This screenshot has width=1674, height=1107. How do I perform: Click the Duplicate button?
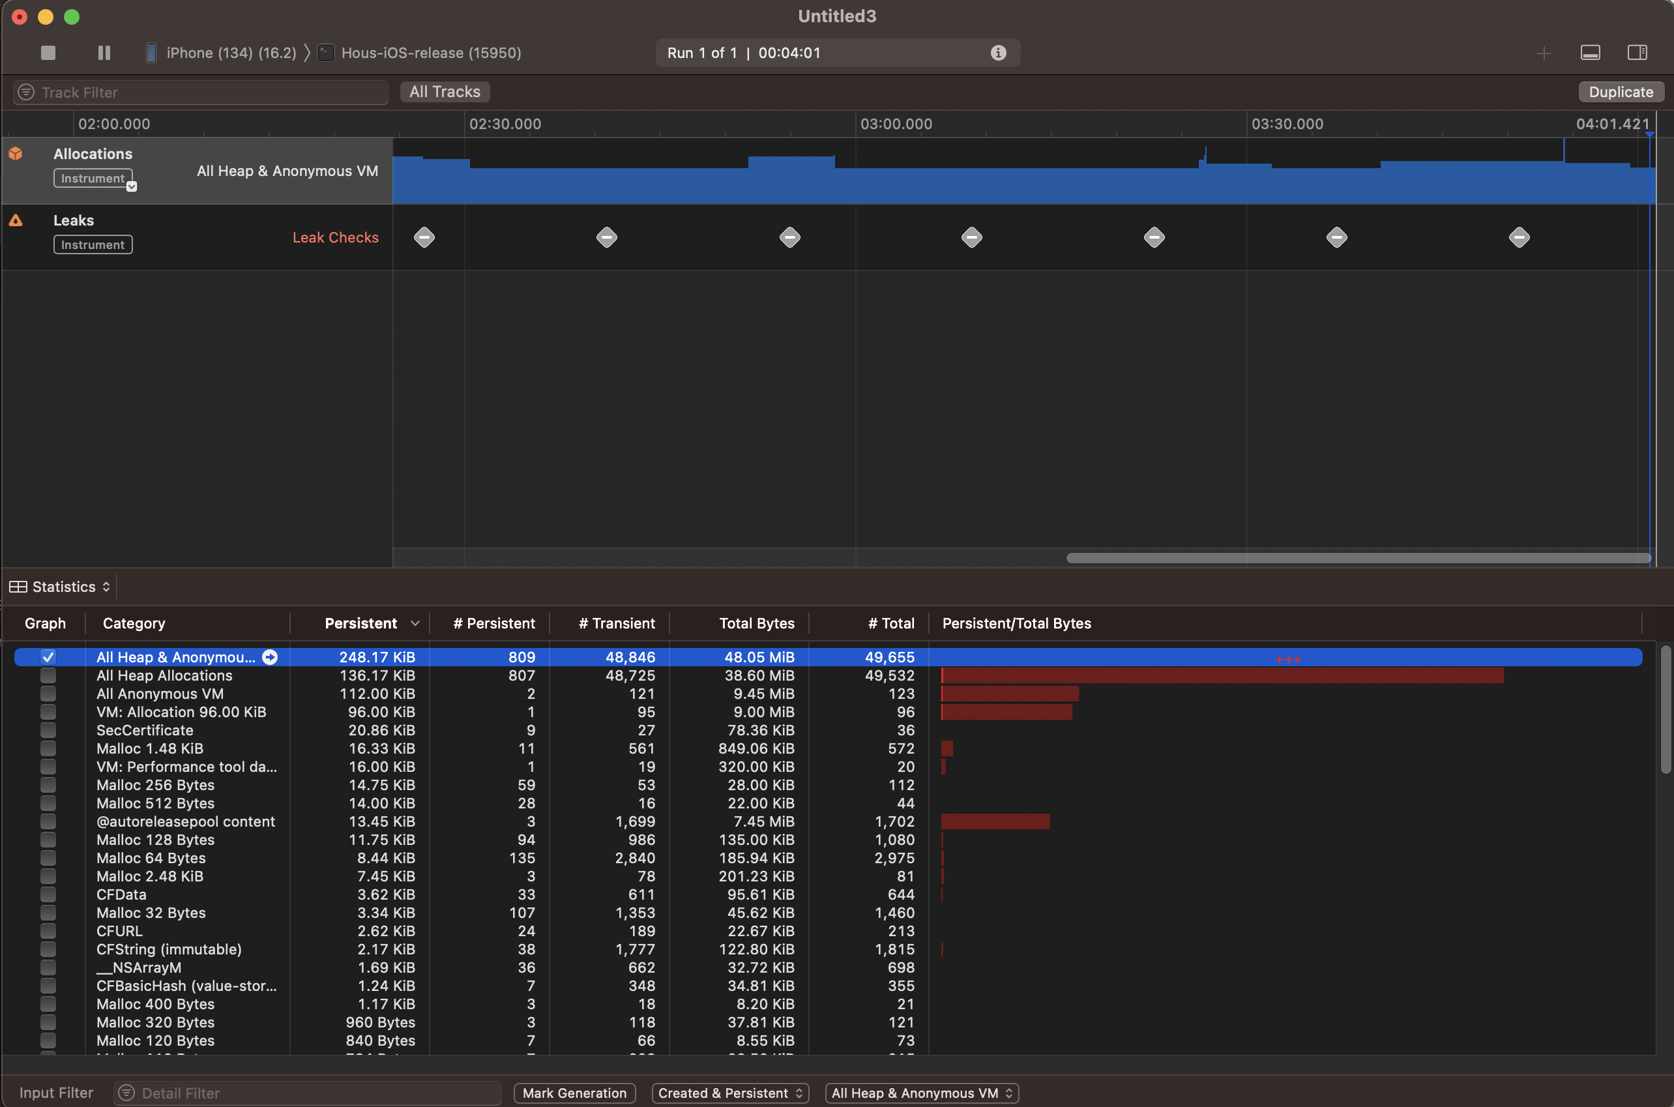[x=1621, y=92]
